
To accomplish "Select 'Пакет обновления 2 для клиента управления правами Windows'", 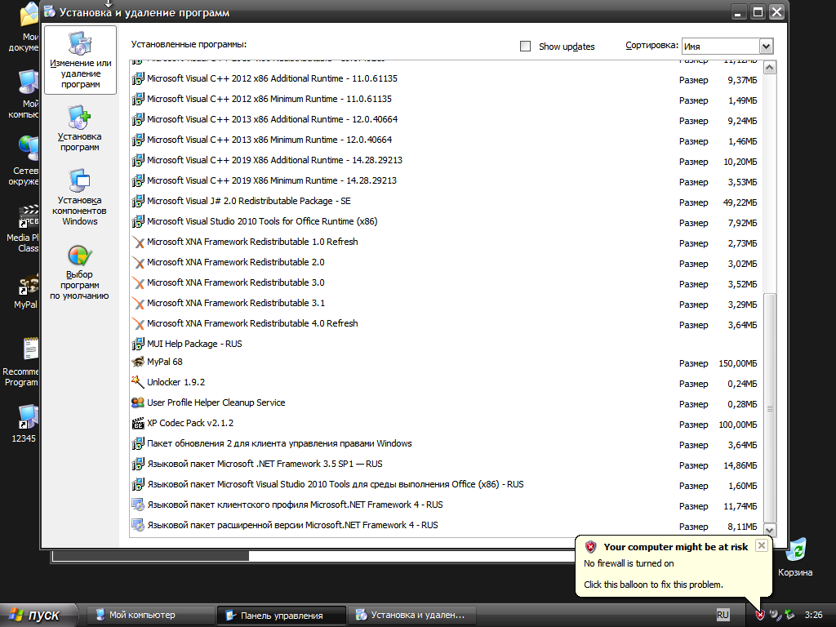I will pyautogui.click(x=448, y=443).
